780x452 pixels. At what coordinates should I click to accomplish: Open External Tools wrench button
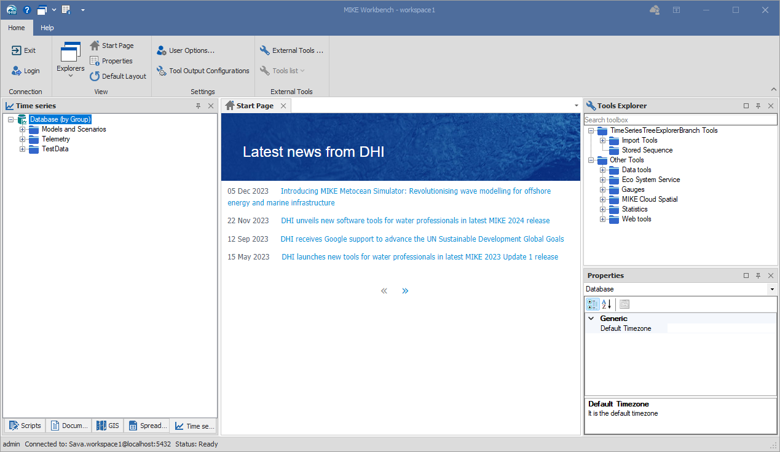[265, 50]
